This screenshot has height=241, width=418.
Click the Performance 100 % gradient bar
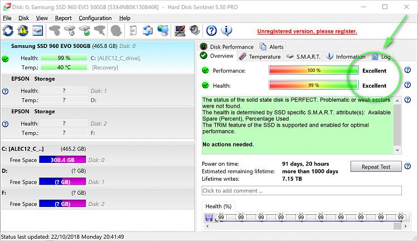pos(313,70)
